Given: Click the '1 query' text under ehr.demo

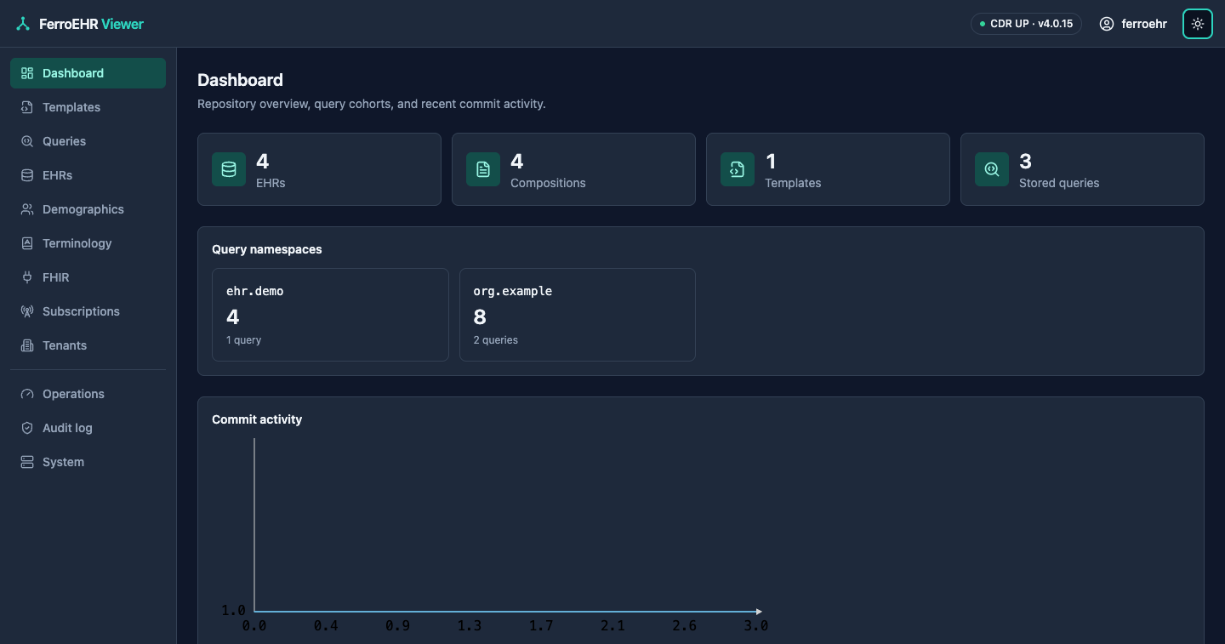Looking at the screenshot, I should pos(243,340).
